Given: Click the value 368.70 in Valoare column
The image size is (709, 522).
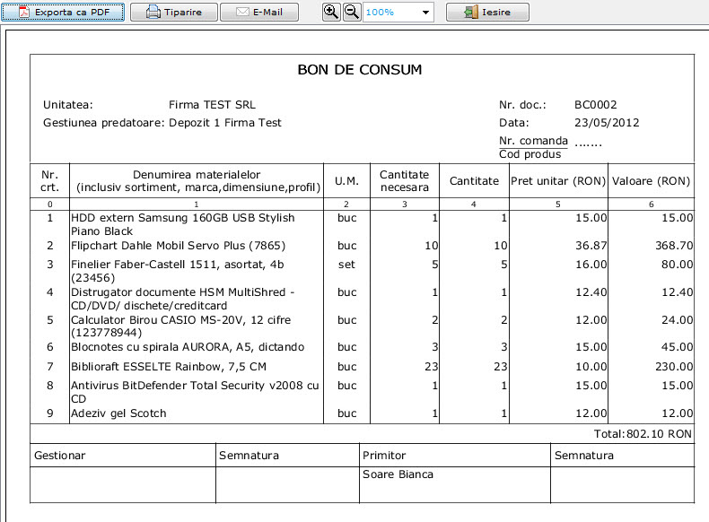Looking at the screenshot, I should [674, 246].
